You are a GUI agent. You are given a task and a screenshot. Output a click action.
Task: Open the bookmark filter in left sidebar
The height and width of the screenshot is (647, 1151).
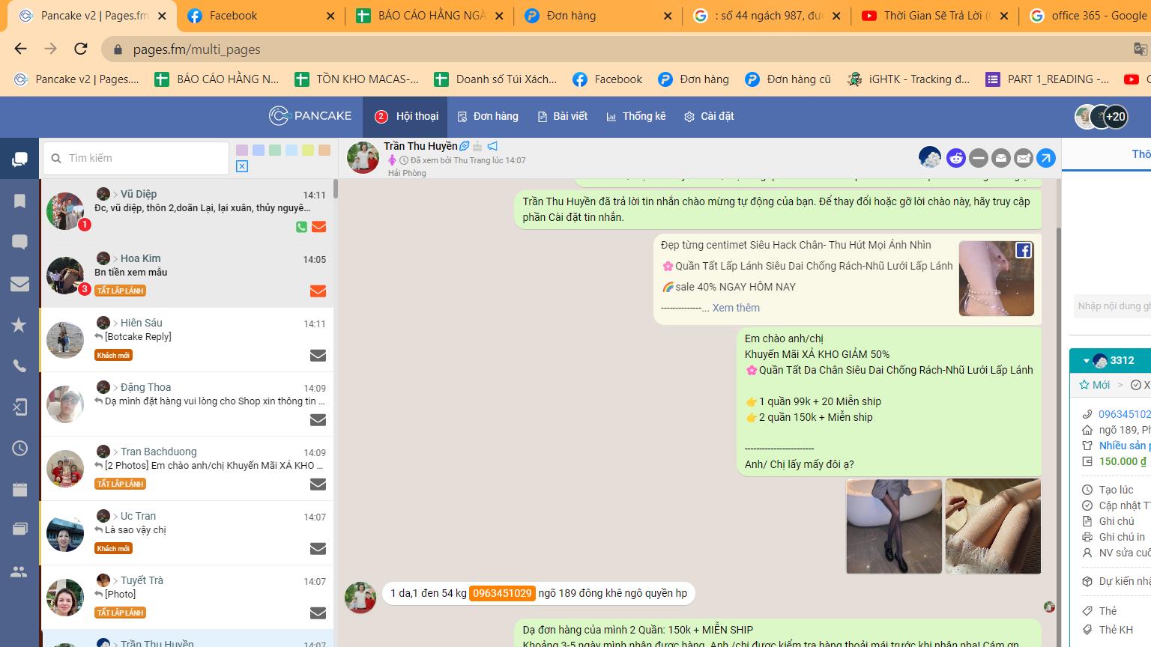pyautogui.click(x=19, y=201)
